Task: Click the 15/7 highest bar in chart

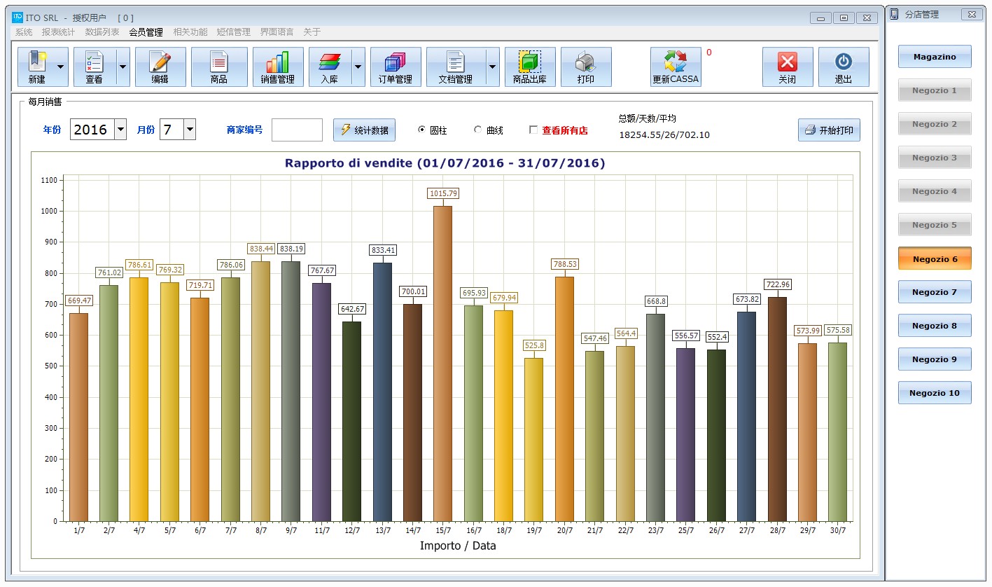Action: pyautogui.click(x=442, y=363)
